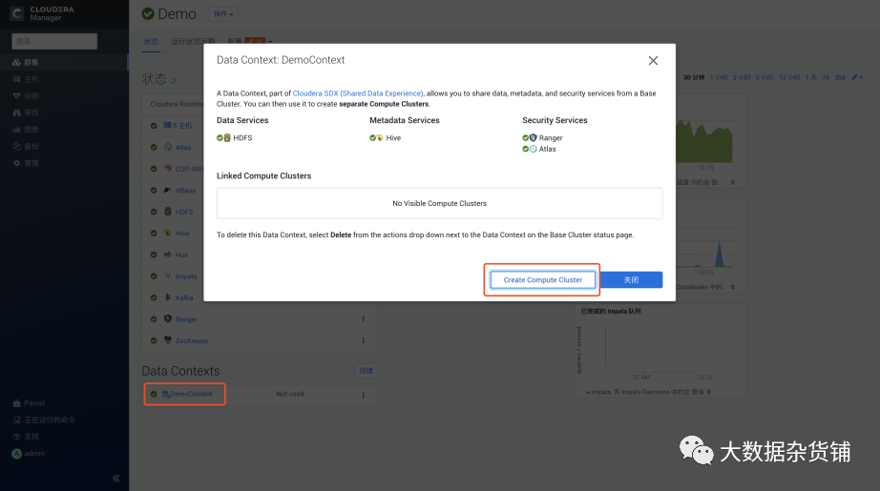Open the DemoContext data context link
The image size is (880, 491).
(192, 394)
